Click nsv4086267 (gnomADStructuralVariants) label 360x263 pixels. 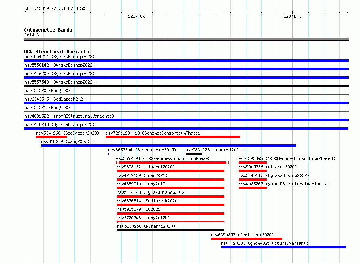284,184
